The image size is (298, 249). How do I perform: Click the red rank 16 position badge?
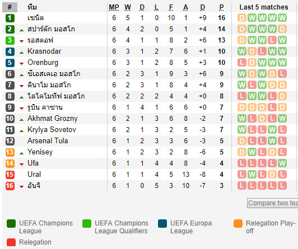10,186
